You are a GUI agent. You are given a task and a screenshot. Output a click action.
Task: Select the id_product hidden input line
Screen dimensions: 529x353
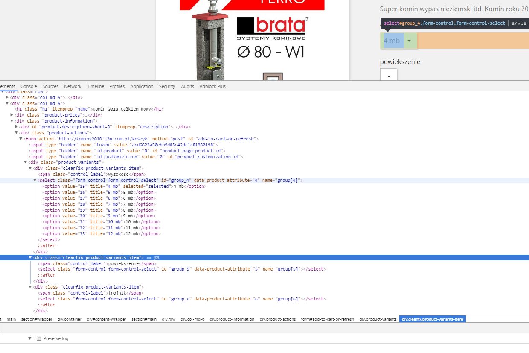[x=127, y=151]
